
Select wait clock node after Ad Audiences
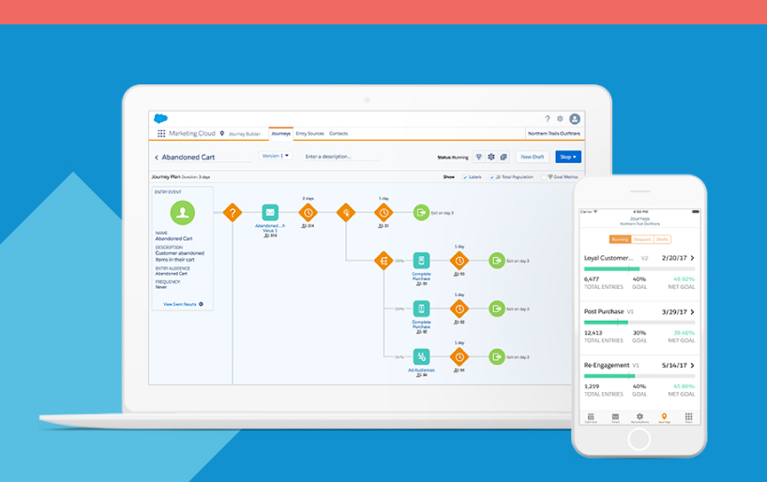(459, 356)
